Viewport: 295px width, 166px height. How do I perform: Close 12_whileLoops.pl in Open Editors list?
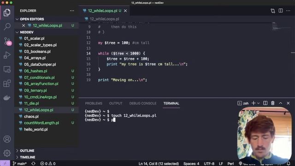coord(24,25)
